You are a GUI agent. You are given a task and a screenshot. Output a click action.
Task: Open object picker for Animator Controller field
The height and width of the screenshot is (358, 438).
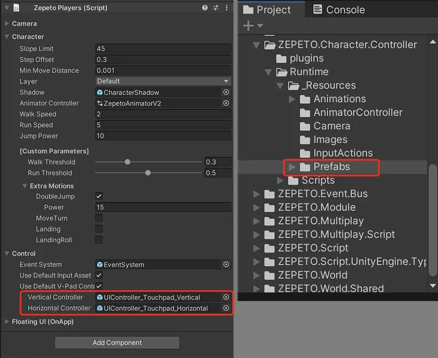(226, 103)
